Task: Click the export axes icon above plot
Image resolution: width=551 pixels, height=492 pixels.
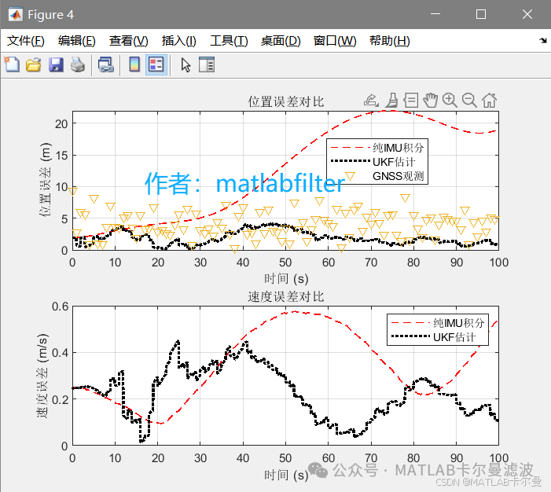Action: click(371, 101)
